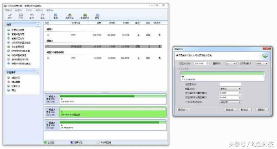
Task: Select the C: NTFS row in partition table
Action: tap(103, 35)
